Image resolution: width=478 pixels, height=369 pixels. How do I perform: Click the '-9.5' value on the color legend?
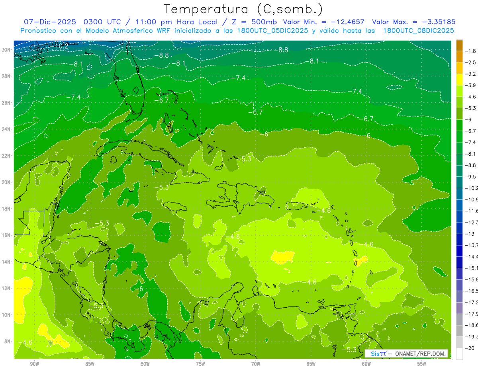471,176
